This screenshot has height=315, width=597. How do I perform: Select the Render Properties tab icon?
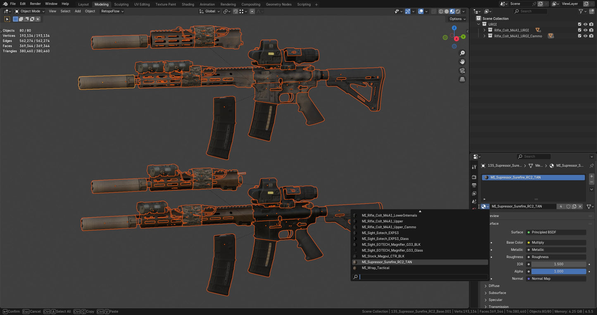tap(474, 177)
